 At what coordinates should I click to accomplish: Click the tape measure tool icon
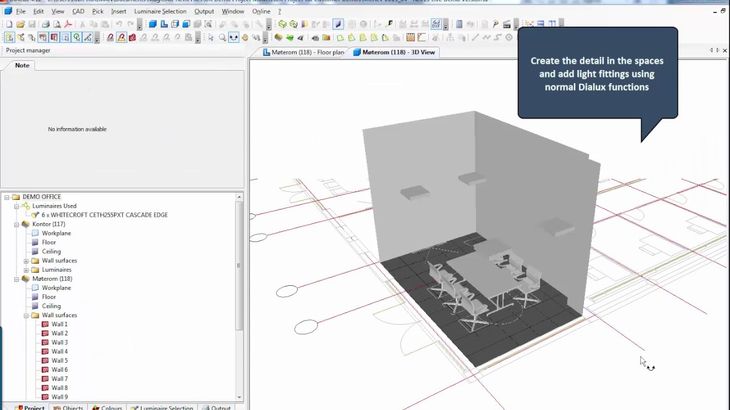pos(390,24)
